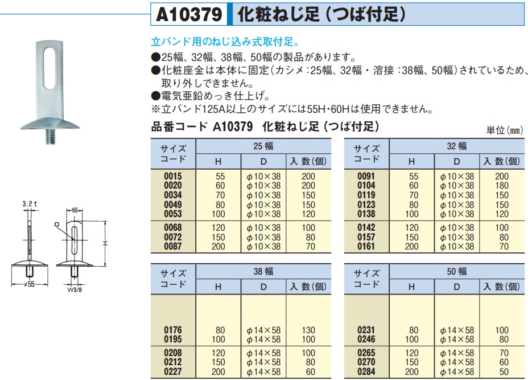This screenshot has height=380, width=528.
Task: Click the 3.2 t thickness label on drawing
Action: [x=30, y=203]
